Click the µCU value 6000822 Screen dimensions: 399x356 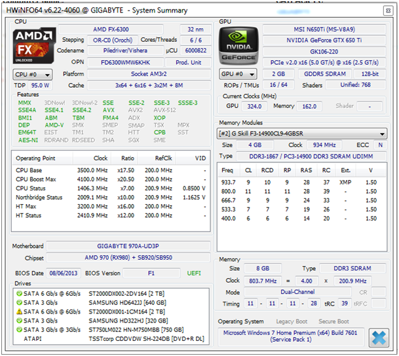[x=195, y=50]
